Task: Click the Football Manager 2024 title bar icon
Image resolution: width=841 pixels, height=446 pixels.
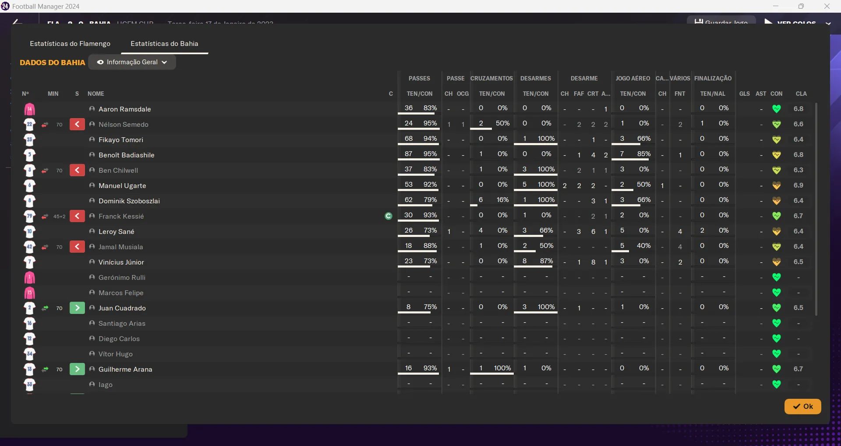Action: click(x=5, y=6)
